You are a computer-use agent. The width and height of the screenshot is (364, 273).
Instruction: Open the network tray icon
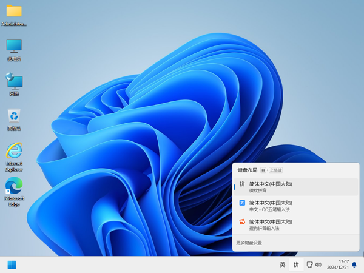[309, 265]
